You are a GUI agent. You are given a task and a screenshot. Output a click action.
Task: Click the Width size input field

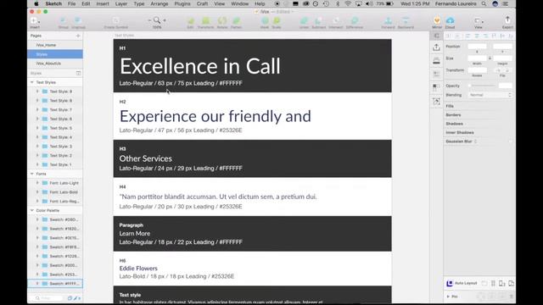point(477,58)
